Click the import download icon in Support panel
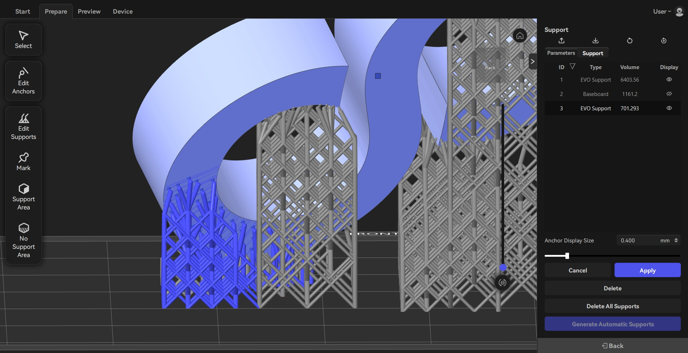Screen dimensions: 688x353 (595, 40)
